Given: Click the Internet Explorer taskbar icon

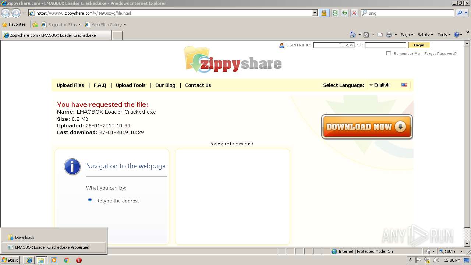Looking at the screenshot, I should [x=29, y=260].
